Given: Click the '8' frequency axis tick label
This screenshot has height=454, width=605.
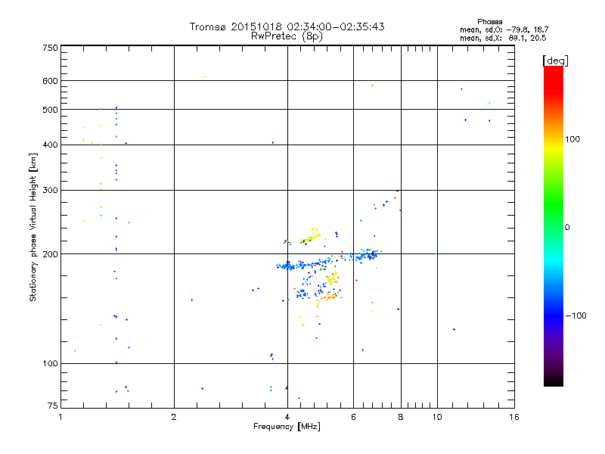Looking at the screenshot, I should [x=401, y=417].
